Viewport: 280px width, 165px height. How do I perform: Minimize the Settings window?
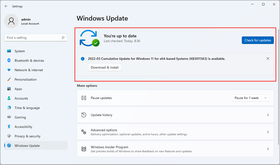pos(252,4)
